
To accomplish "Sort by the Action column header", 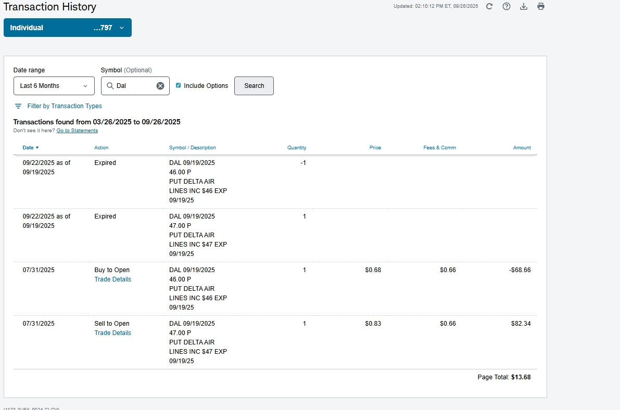I will (102, 148).
